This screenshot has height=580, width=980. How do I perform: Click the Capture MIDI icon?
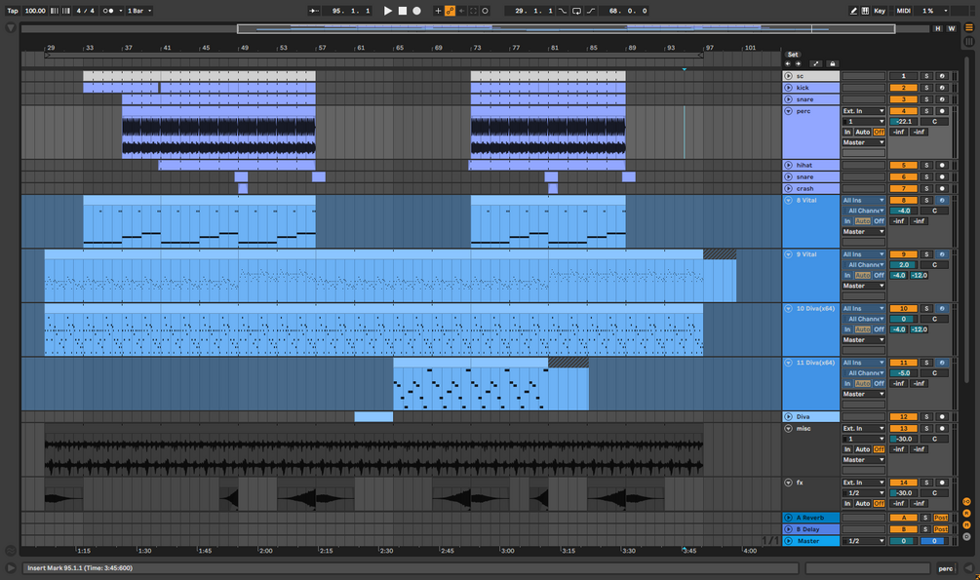(x=473, y=11)
